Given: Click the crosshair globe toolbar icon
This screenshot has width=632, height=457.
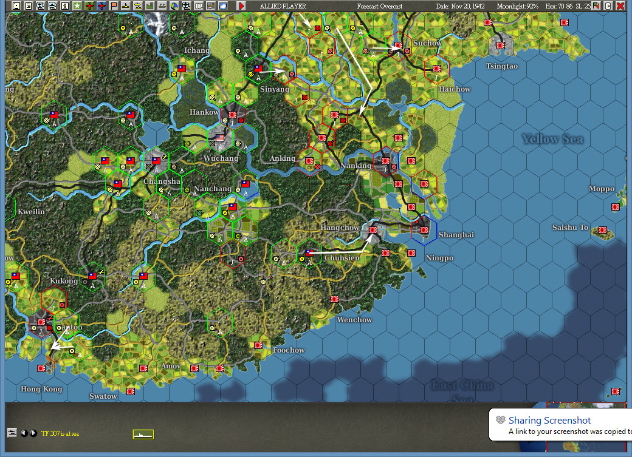Looking at the screenshot, I should click(186, 5).
